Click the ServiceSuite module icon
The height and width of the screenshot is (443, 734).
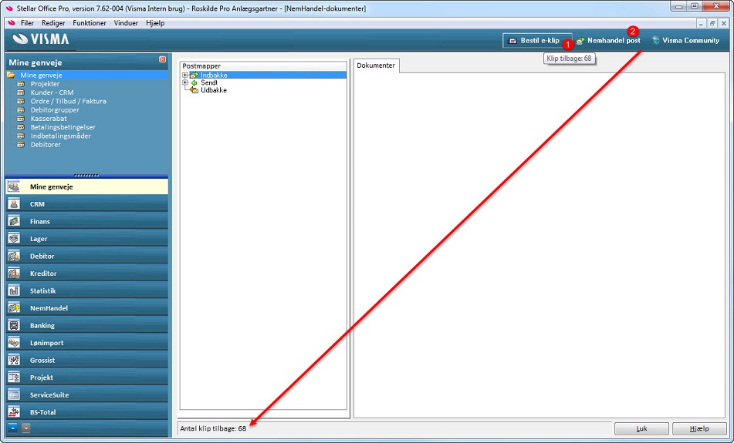point(14,394)
